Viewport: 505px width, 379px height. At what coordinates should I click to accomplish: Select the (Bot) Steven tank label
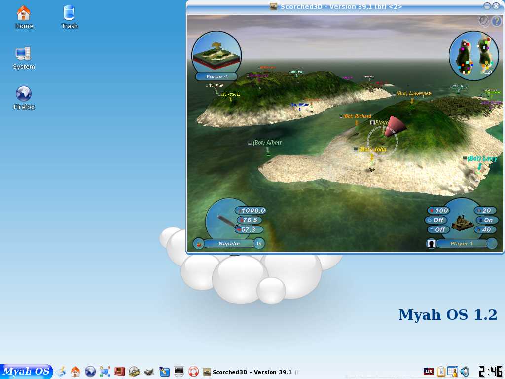229,94
